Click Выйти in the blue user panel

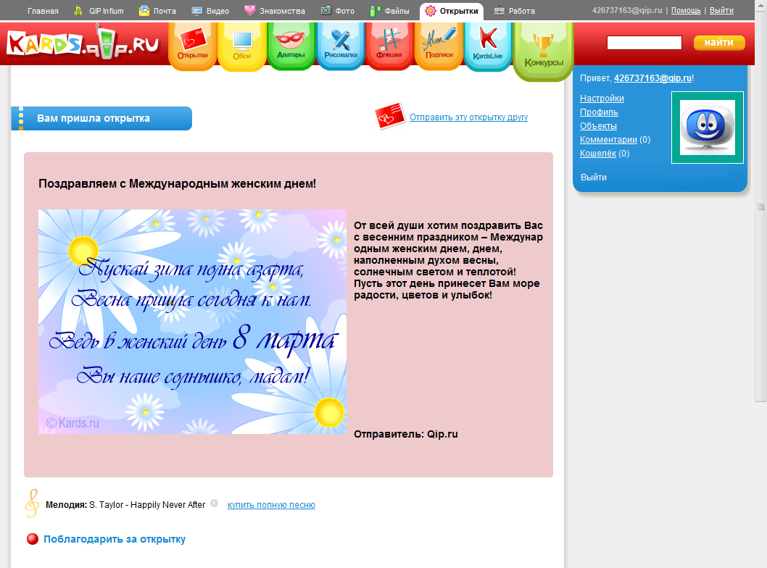[x=593, y=177]
